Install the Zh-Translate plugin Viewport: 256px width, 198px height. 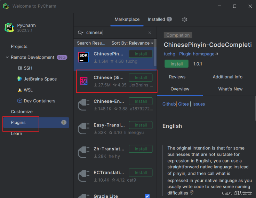coord(141,149)
